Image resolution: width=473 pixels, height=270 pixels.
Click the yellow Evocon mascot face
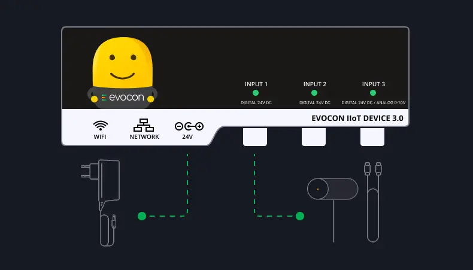123,62
